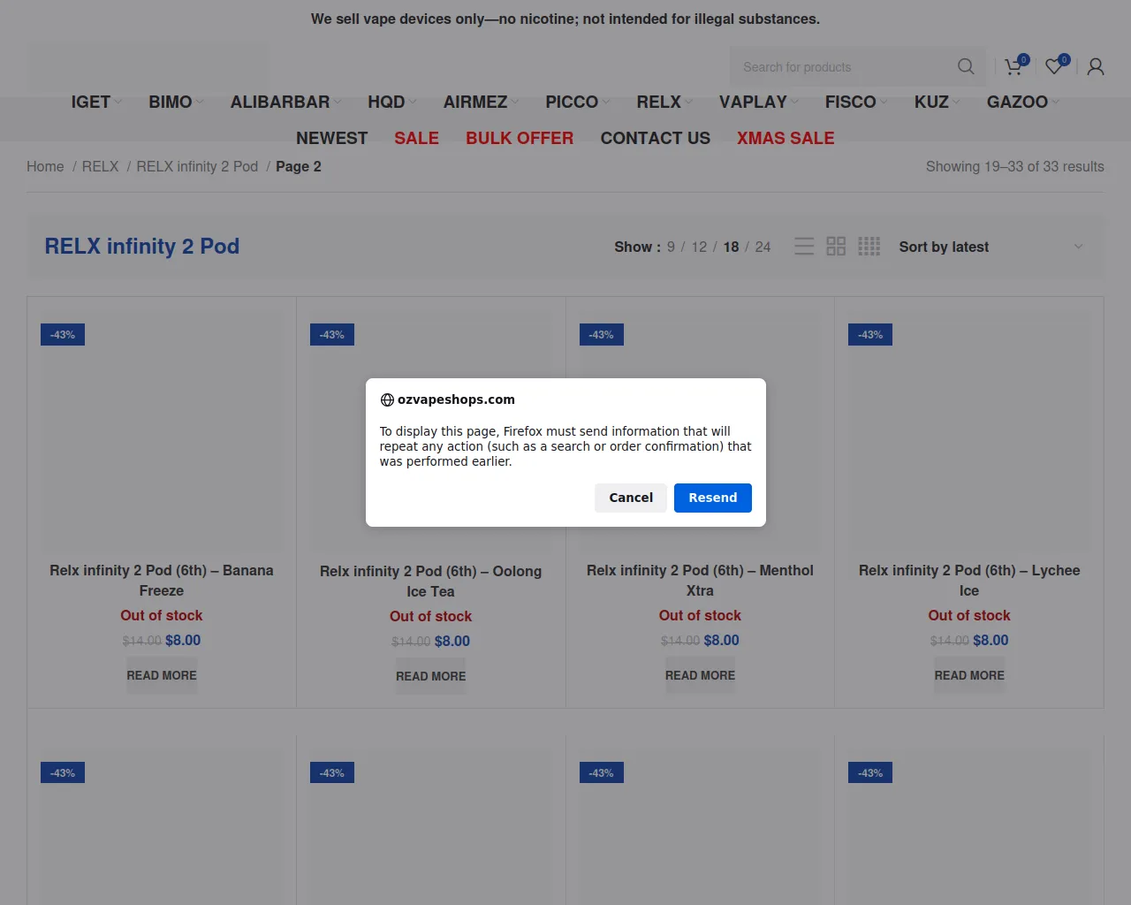Click 'Out of stock' under Banana Freeze
Screen dimensions: 1131x905
pyautogui.click(x=162, y=615)
